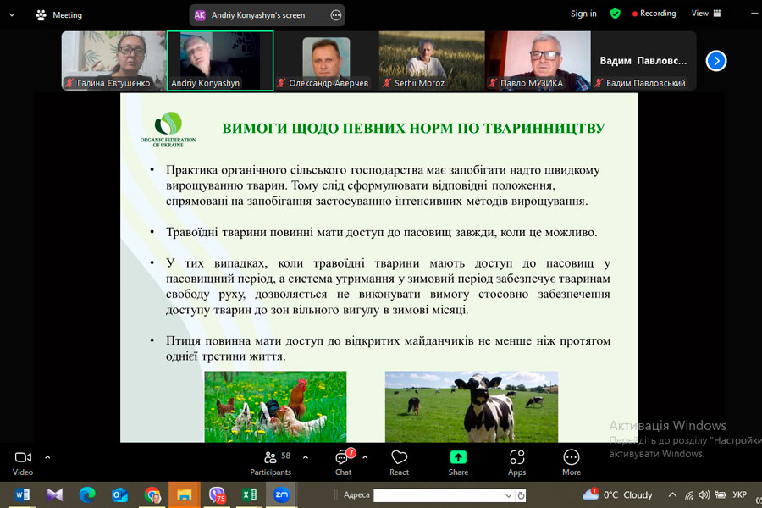Screen dimensions: 762x508
Task: Expand the Video options arrow
Action: pos(47,457)
